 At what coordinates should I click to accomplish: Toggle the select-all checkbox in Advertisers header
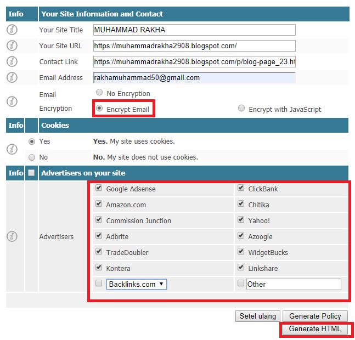pyautogui.click(x=31, y=173)
